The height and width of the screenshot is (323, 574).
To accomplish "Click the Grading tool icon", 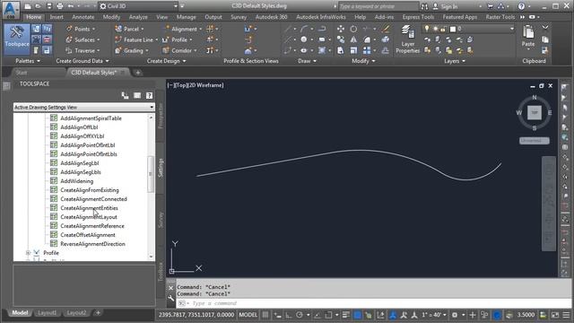I will (x=118, y=50).
